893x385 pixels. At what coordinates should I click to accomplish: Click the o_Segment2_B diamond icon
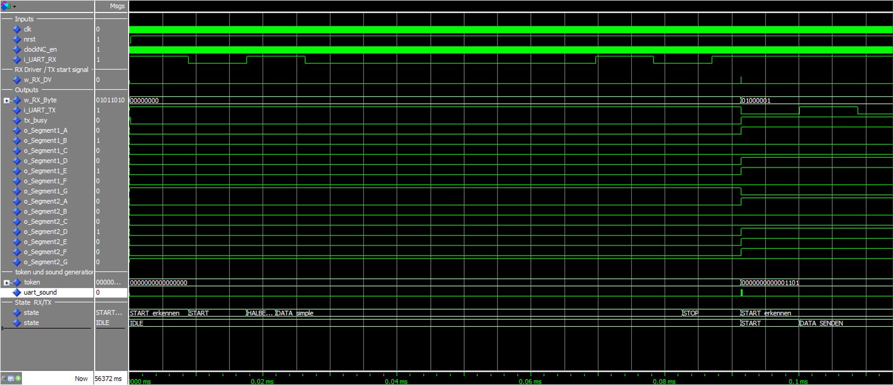pos(17,212)
